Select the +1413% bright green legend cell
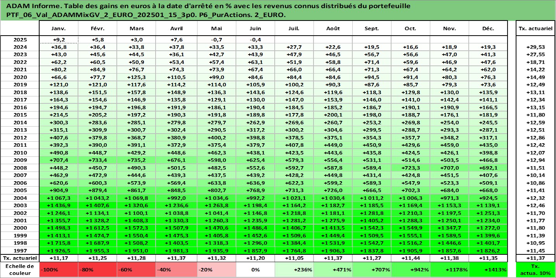 tap(488, 269)
